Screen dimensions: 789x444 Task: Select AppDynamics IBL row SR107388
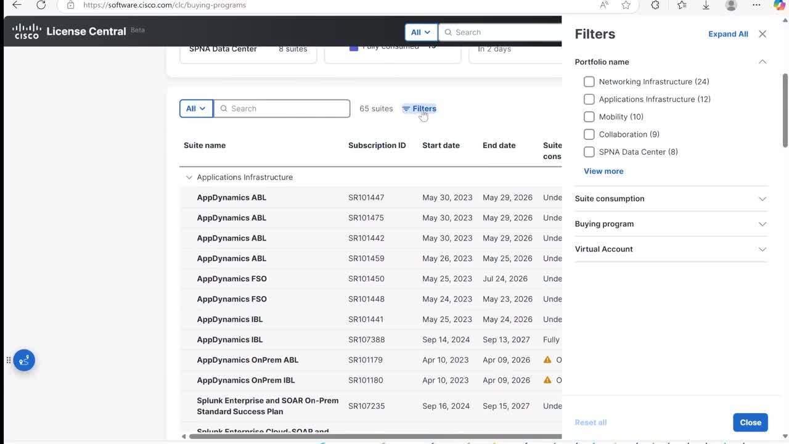(x=370, y=340)
